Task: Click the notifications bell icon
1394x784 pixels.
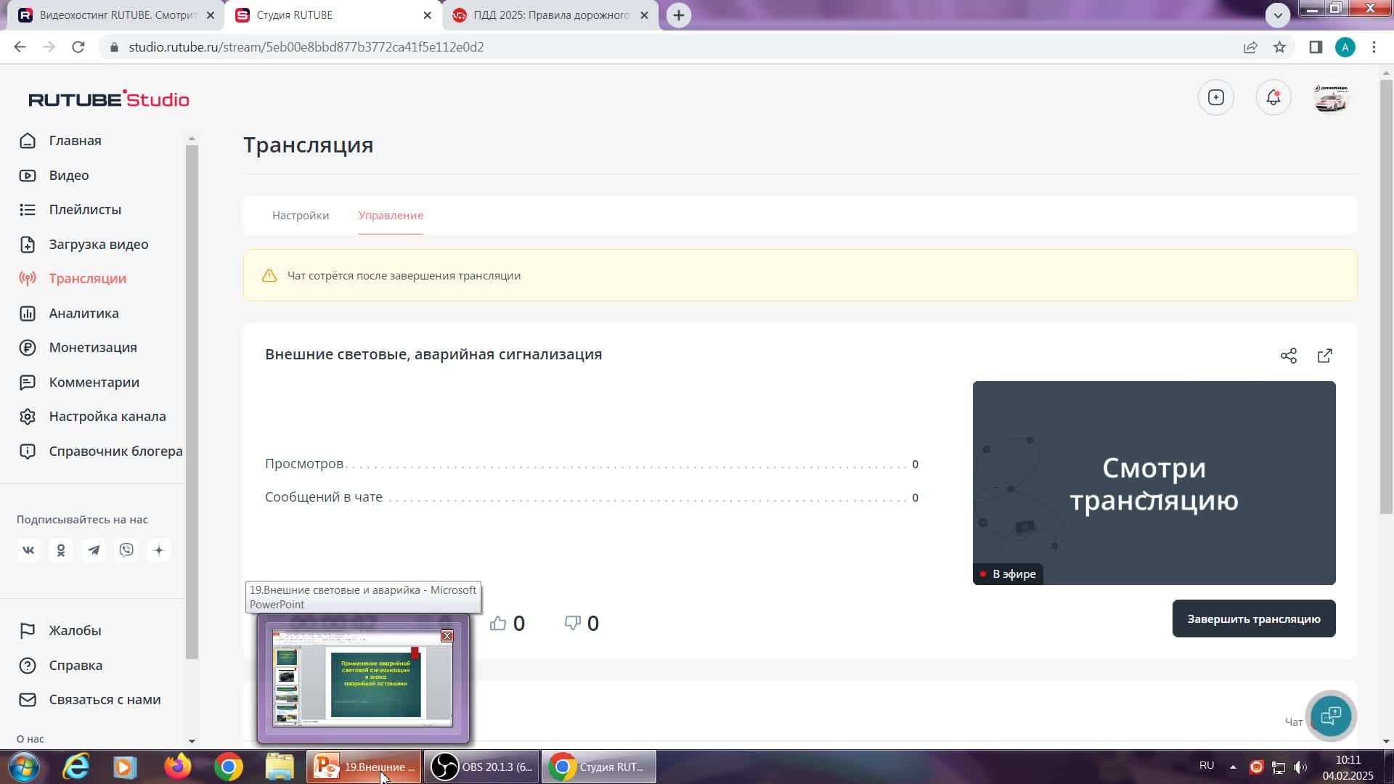Action: (1273, 98)
